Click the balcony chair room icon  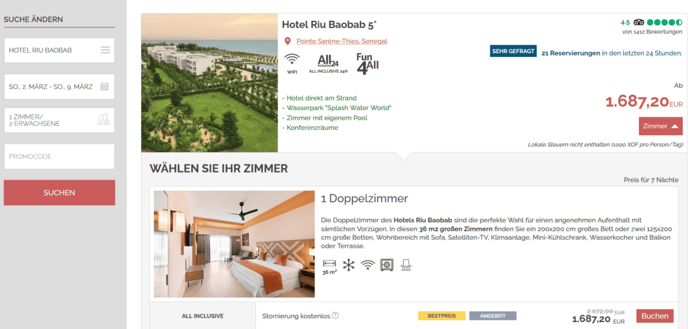(406, 265)
